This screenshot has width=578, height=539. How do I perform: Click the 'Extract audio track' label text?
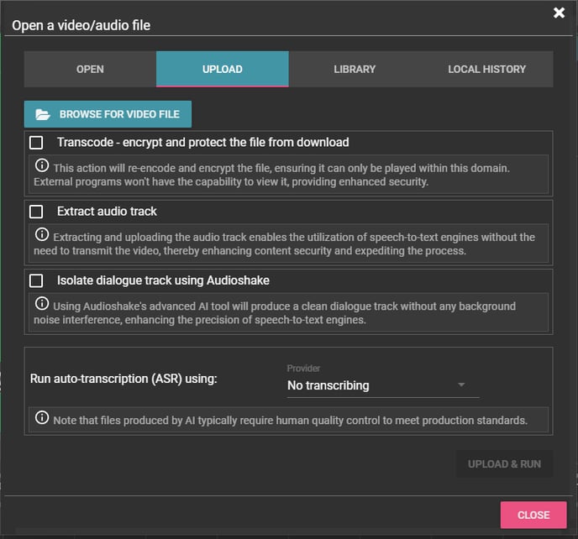pos(107,212)
